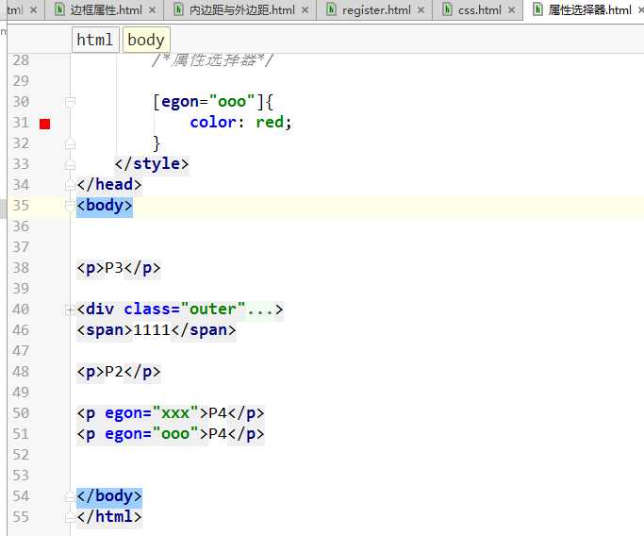
Task: Click the color property on line 31
Action: click(213, 122)
